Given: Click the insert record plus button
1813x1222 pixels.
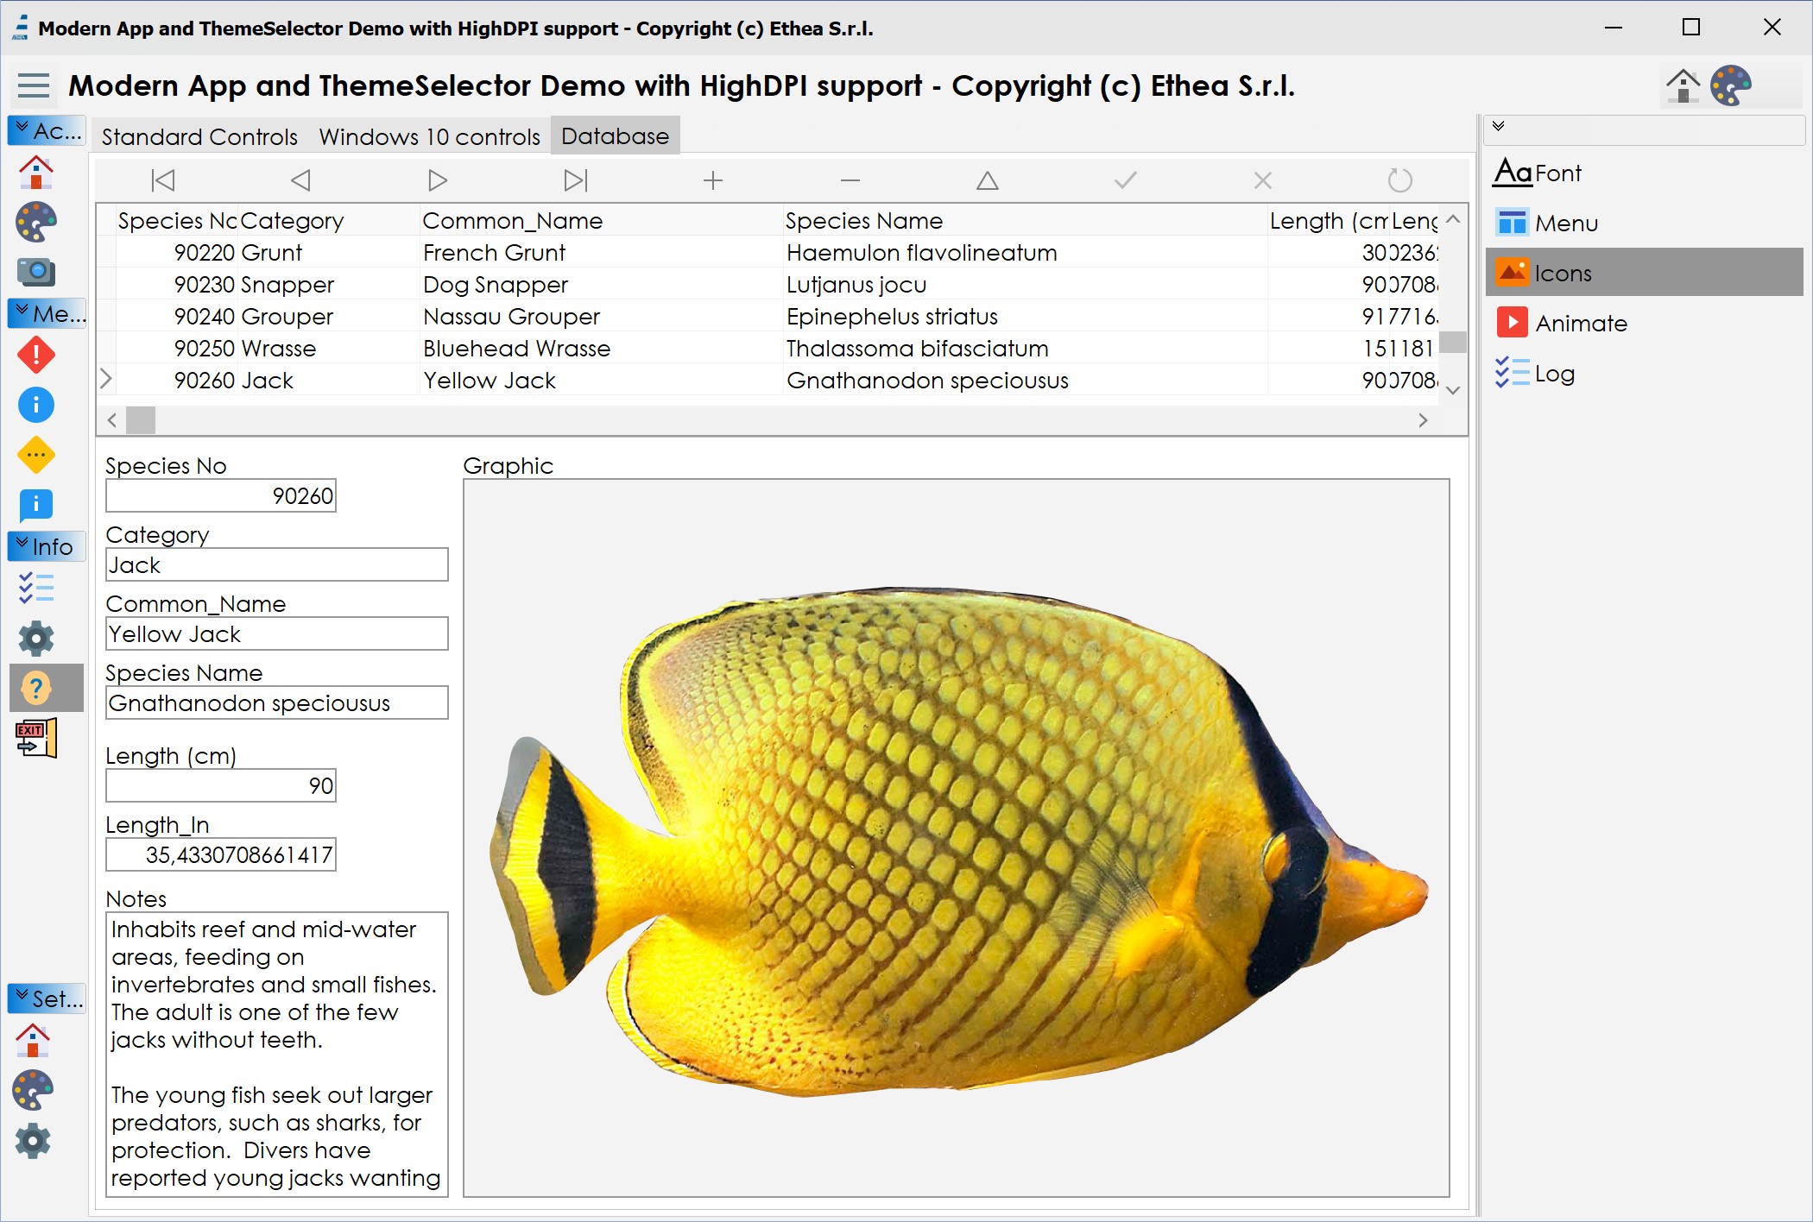Looking at the screenshot, I should pyautogui.click(x=712, y=180).
